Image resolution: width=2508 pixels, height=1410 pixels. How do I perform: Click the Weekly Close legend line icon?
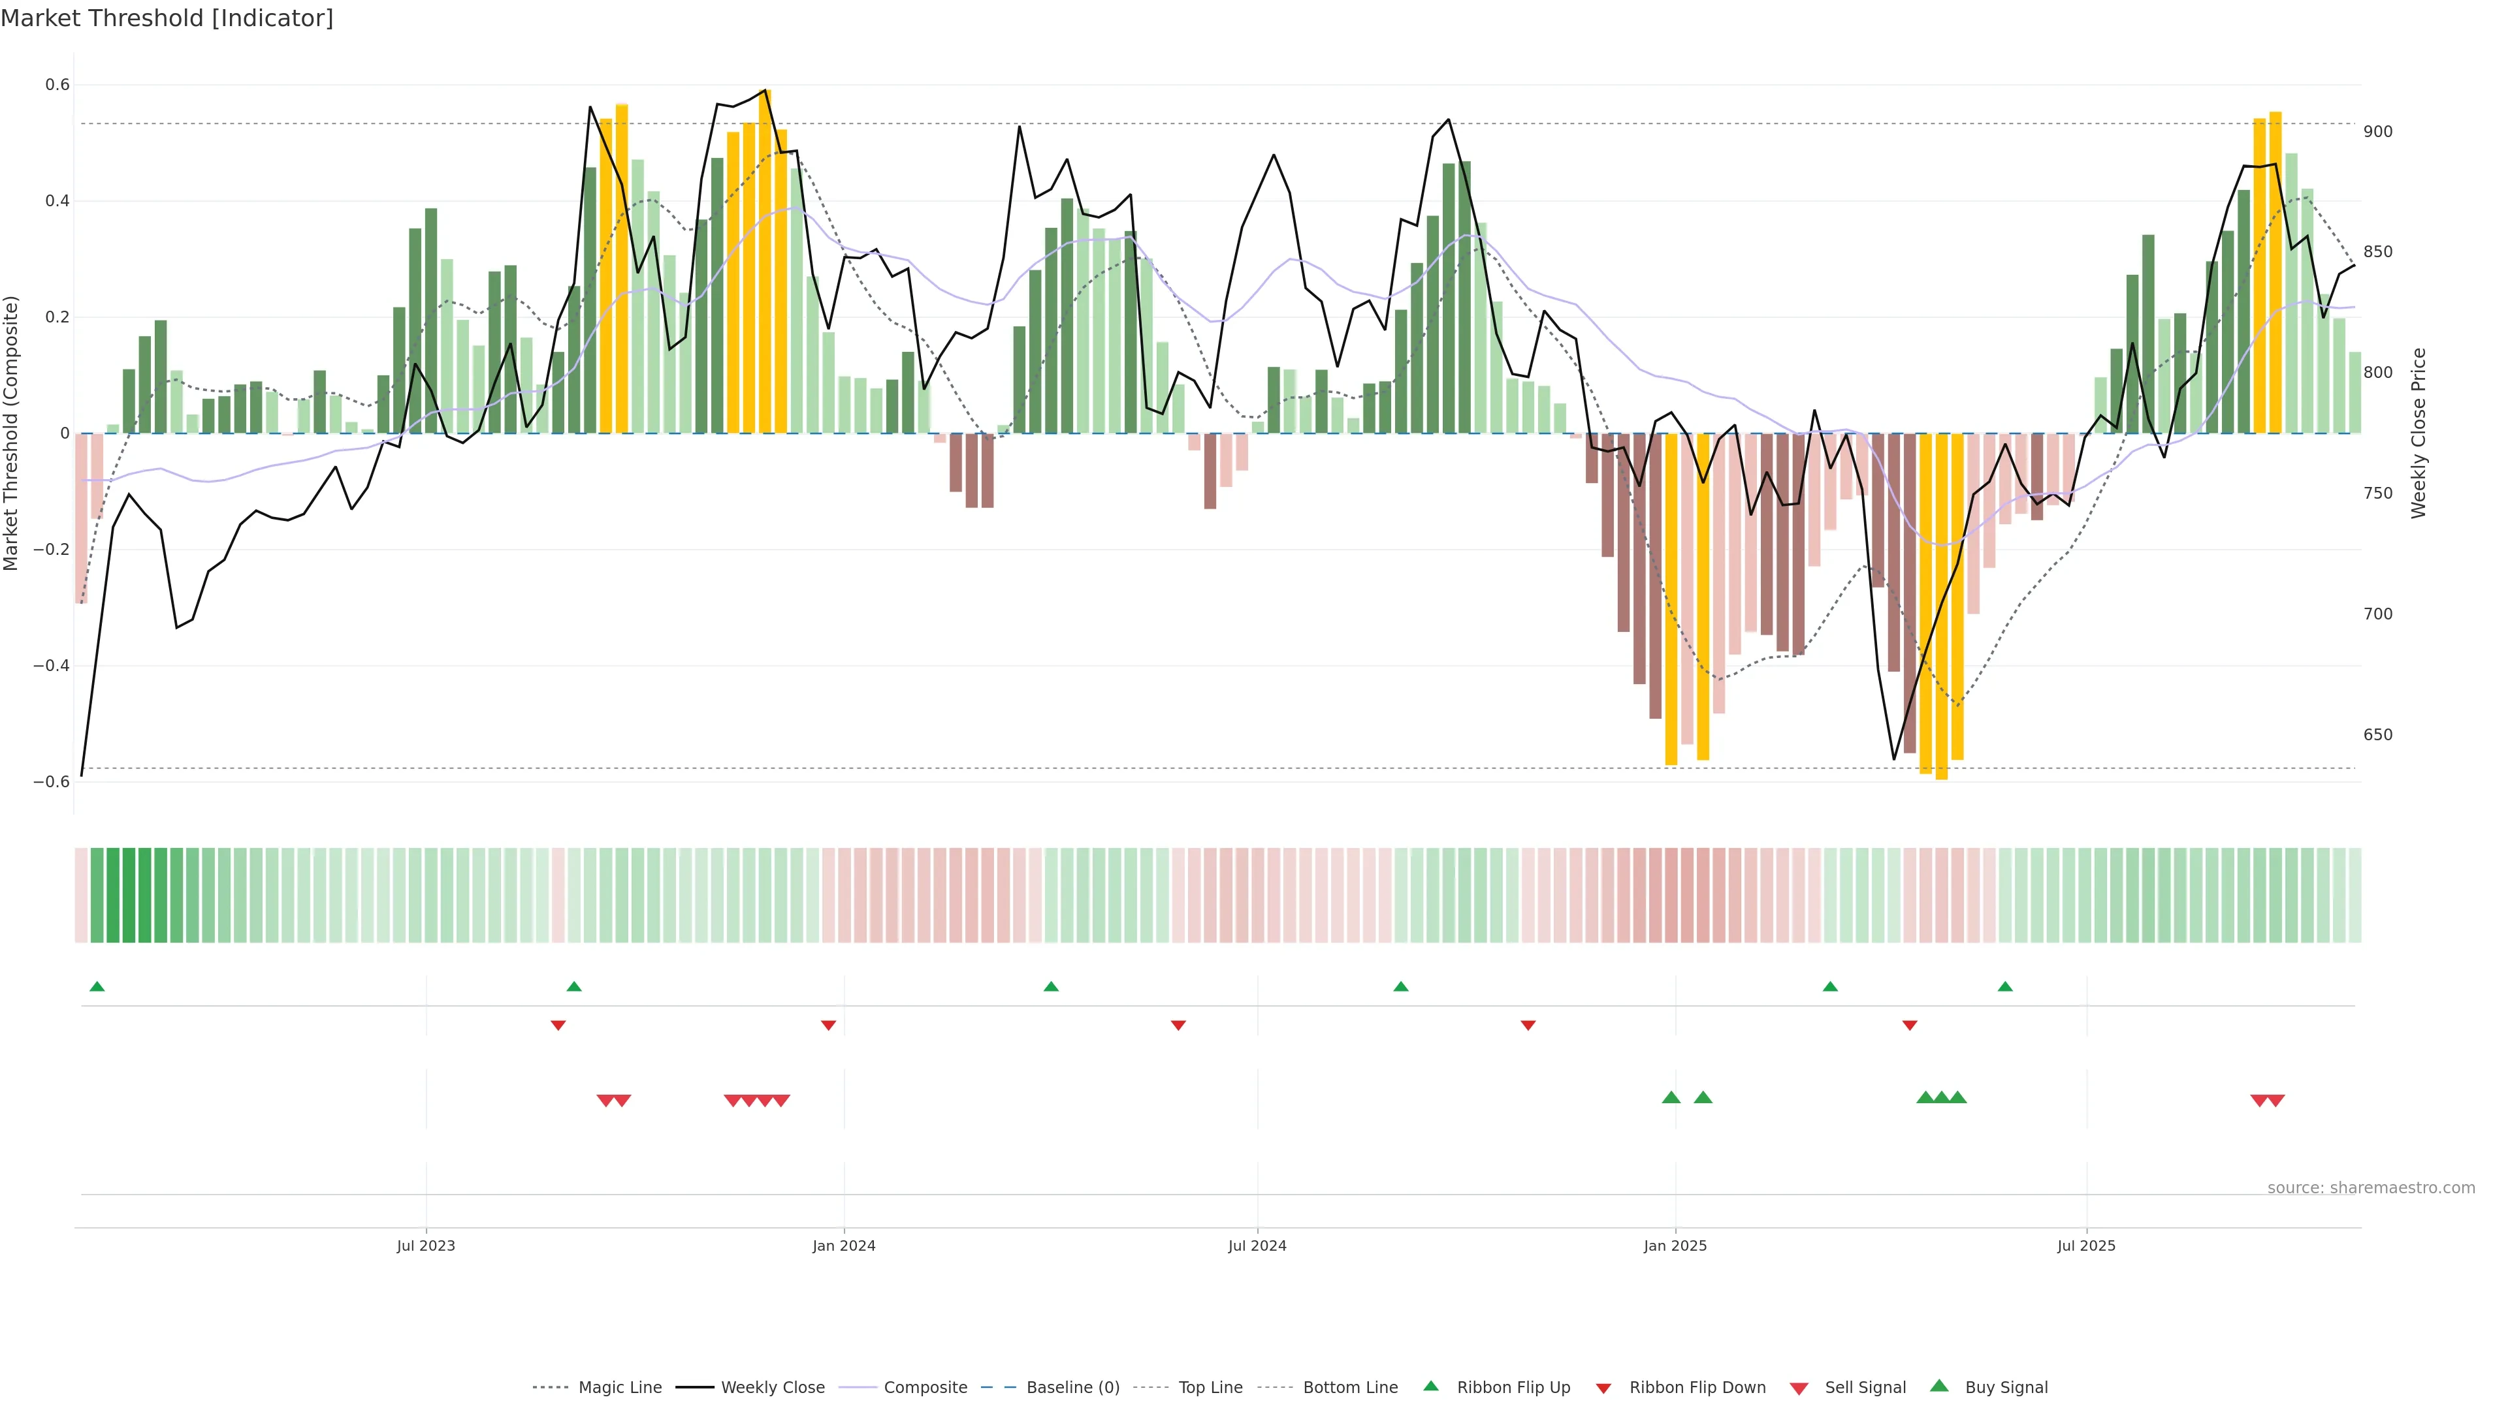[694, 1388]
